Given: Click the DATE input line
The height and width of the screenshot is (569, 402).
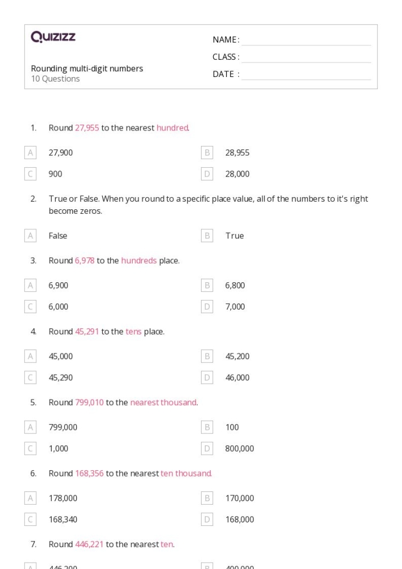Looking at the screenshot, I should point(306,74).
